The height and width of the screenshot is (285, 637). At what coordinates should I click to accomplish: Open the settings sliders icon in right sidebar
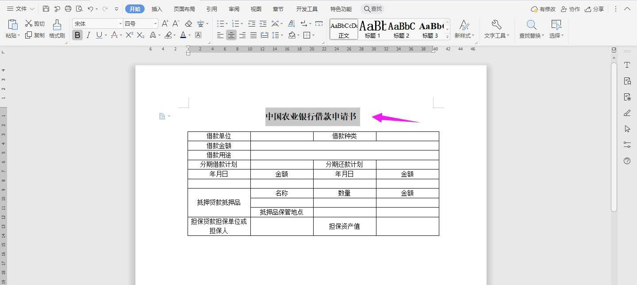(x=627, y=145)
